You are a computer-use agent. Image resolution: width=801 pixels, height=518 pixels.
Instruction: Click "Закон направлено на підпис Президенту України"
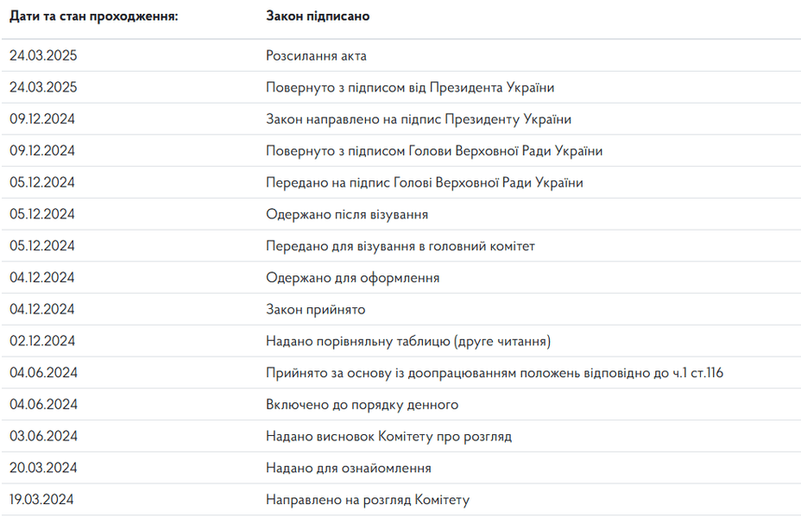[418, 119]
